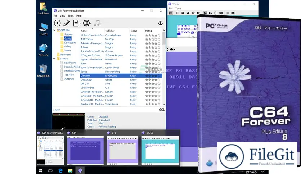The height and width of the screenshot is (174, 301).
Task: Select 1x zoom in VIC 20 toolbar
Action: click(x=205, y=13)
